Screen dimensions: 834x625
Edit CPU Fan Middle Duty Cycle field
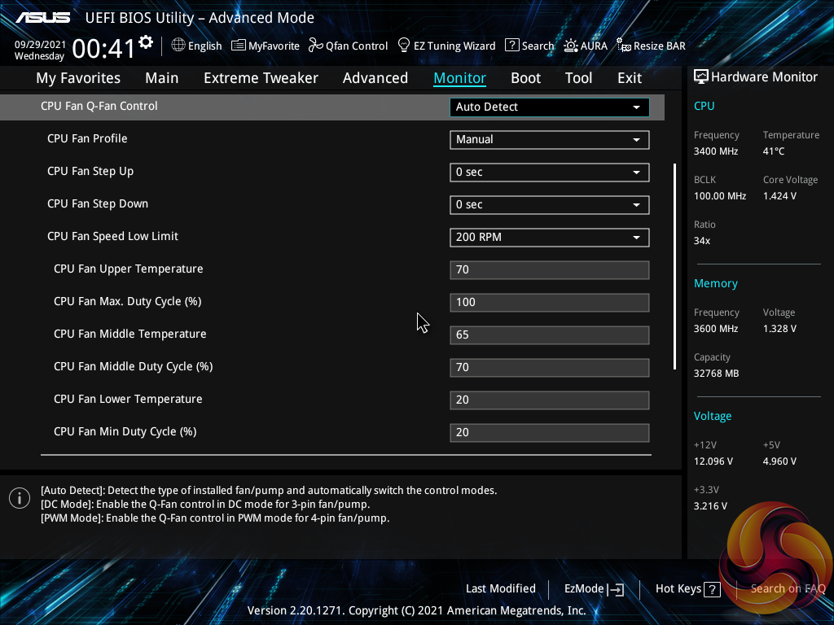(550, 367)
